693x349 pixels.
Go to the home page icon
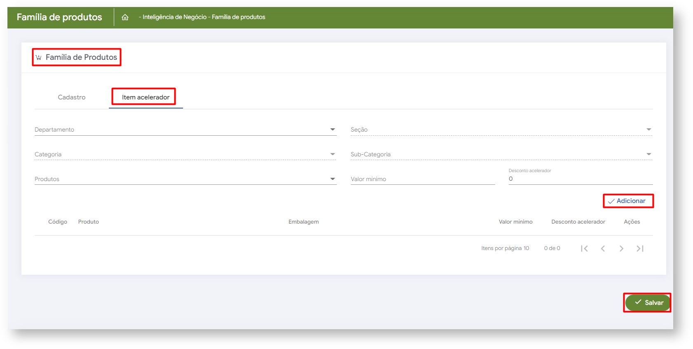click(x=125, y=17)
